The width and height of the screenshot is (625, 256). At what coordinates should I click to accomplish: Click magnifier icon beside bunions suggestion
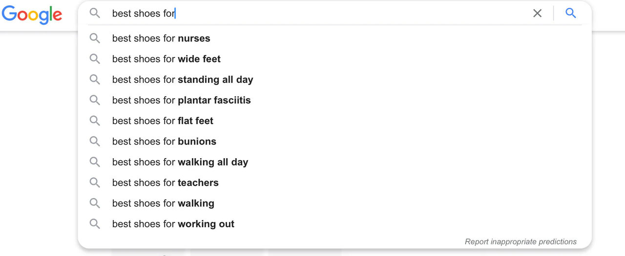click(x=95, y=142)
